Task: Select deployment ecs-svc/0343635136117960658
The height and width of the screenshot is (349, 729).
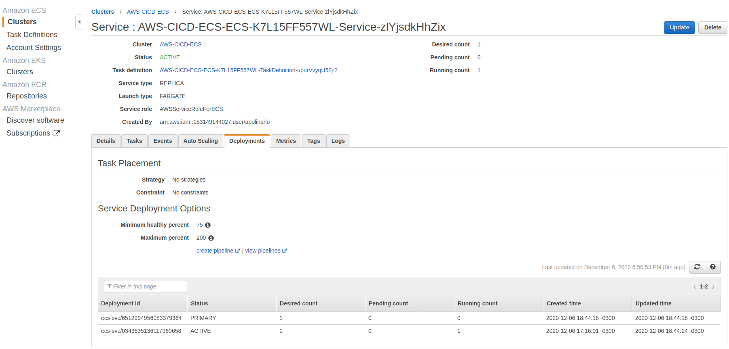Action: (x=141, y=331)
